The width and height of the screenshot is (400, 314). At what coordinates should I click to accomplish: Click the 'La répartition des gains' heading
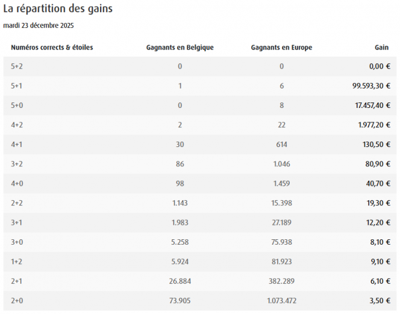(x=58, y=10)
